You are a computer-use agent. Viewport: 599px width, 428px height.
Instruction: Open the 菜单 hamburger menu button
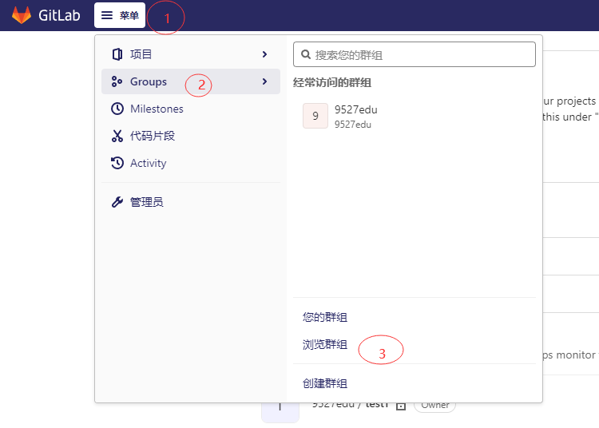(120, 15)
